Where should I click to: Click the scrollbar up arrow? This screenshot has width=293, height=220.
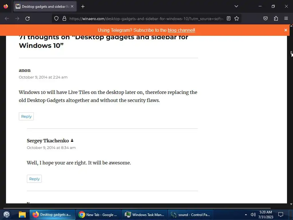pos(291,26)
